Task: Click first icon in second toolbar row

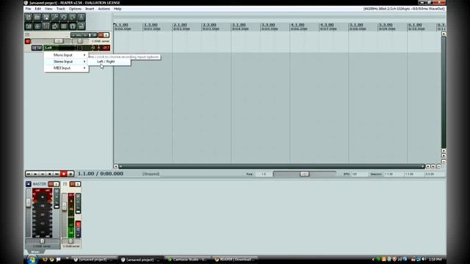Action: [29, 26]
